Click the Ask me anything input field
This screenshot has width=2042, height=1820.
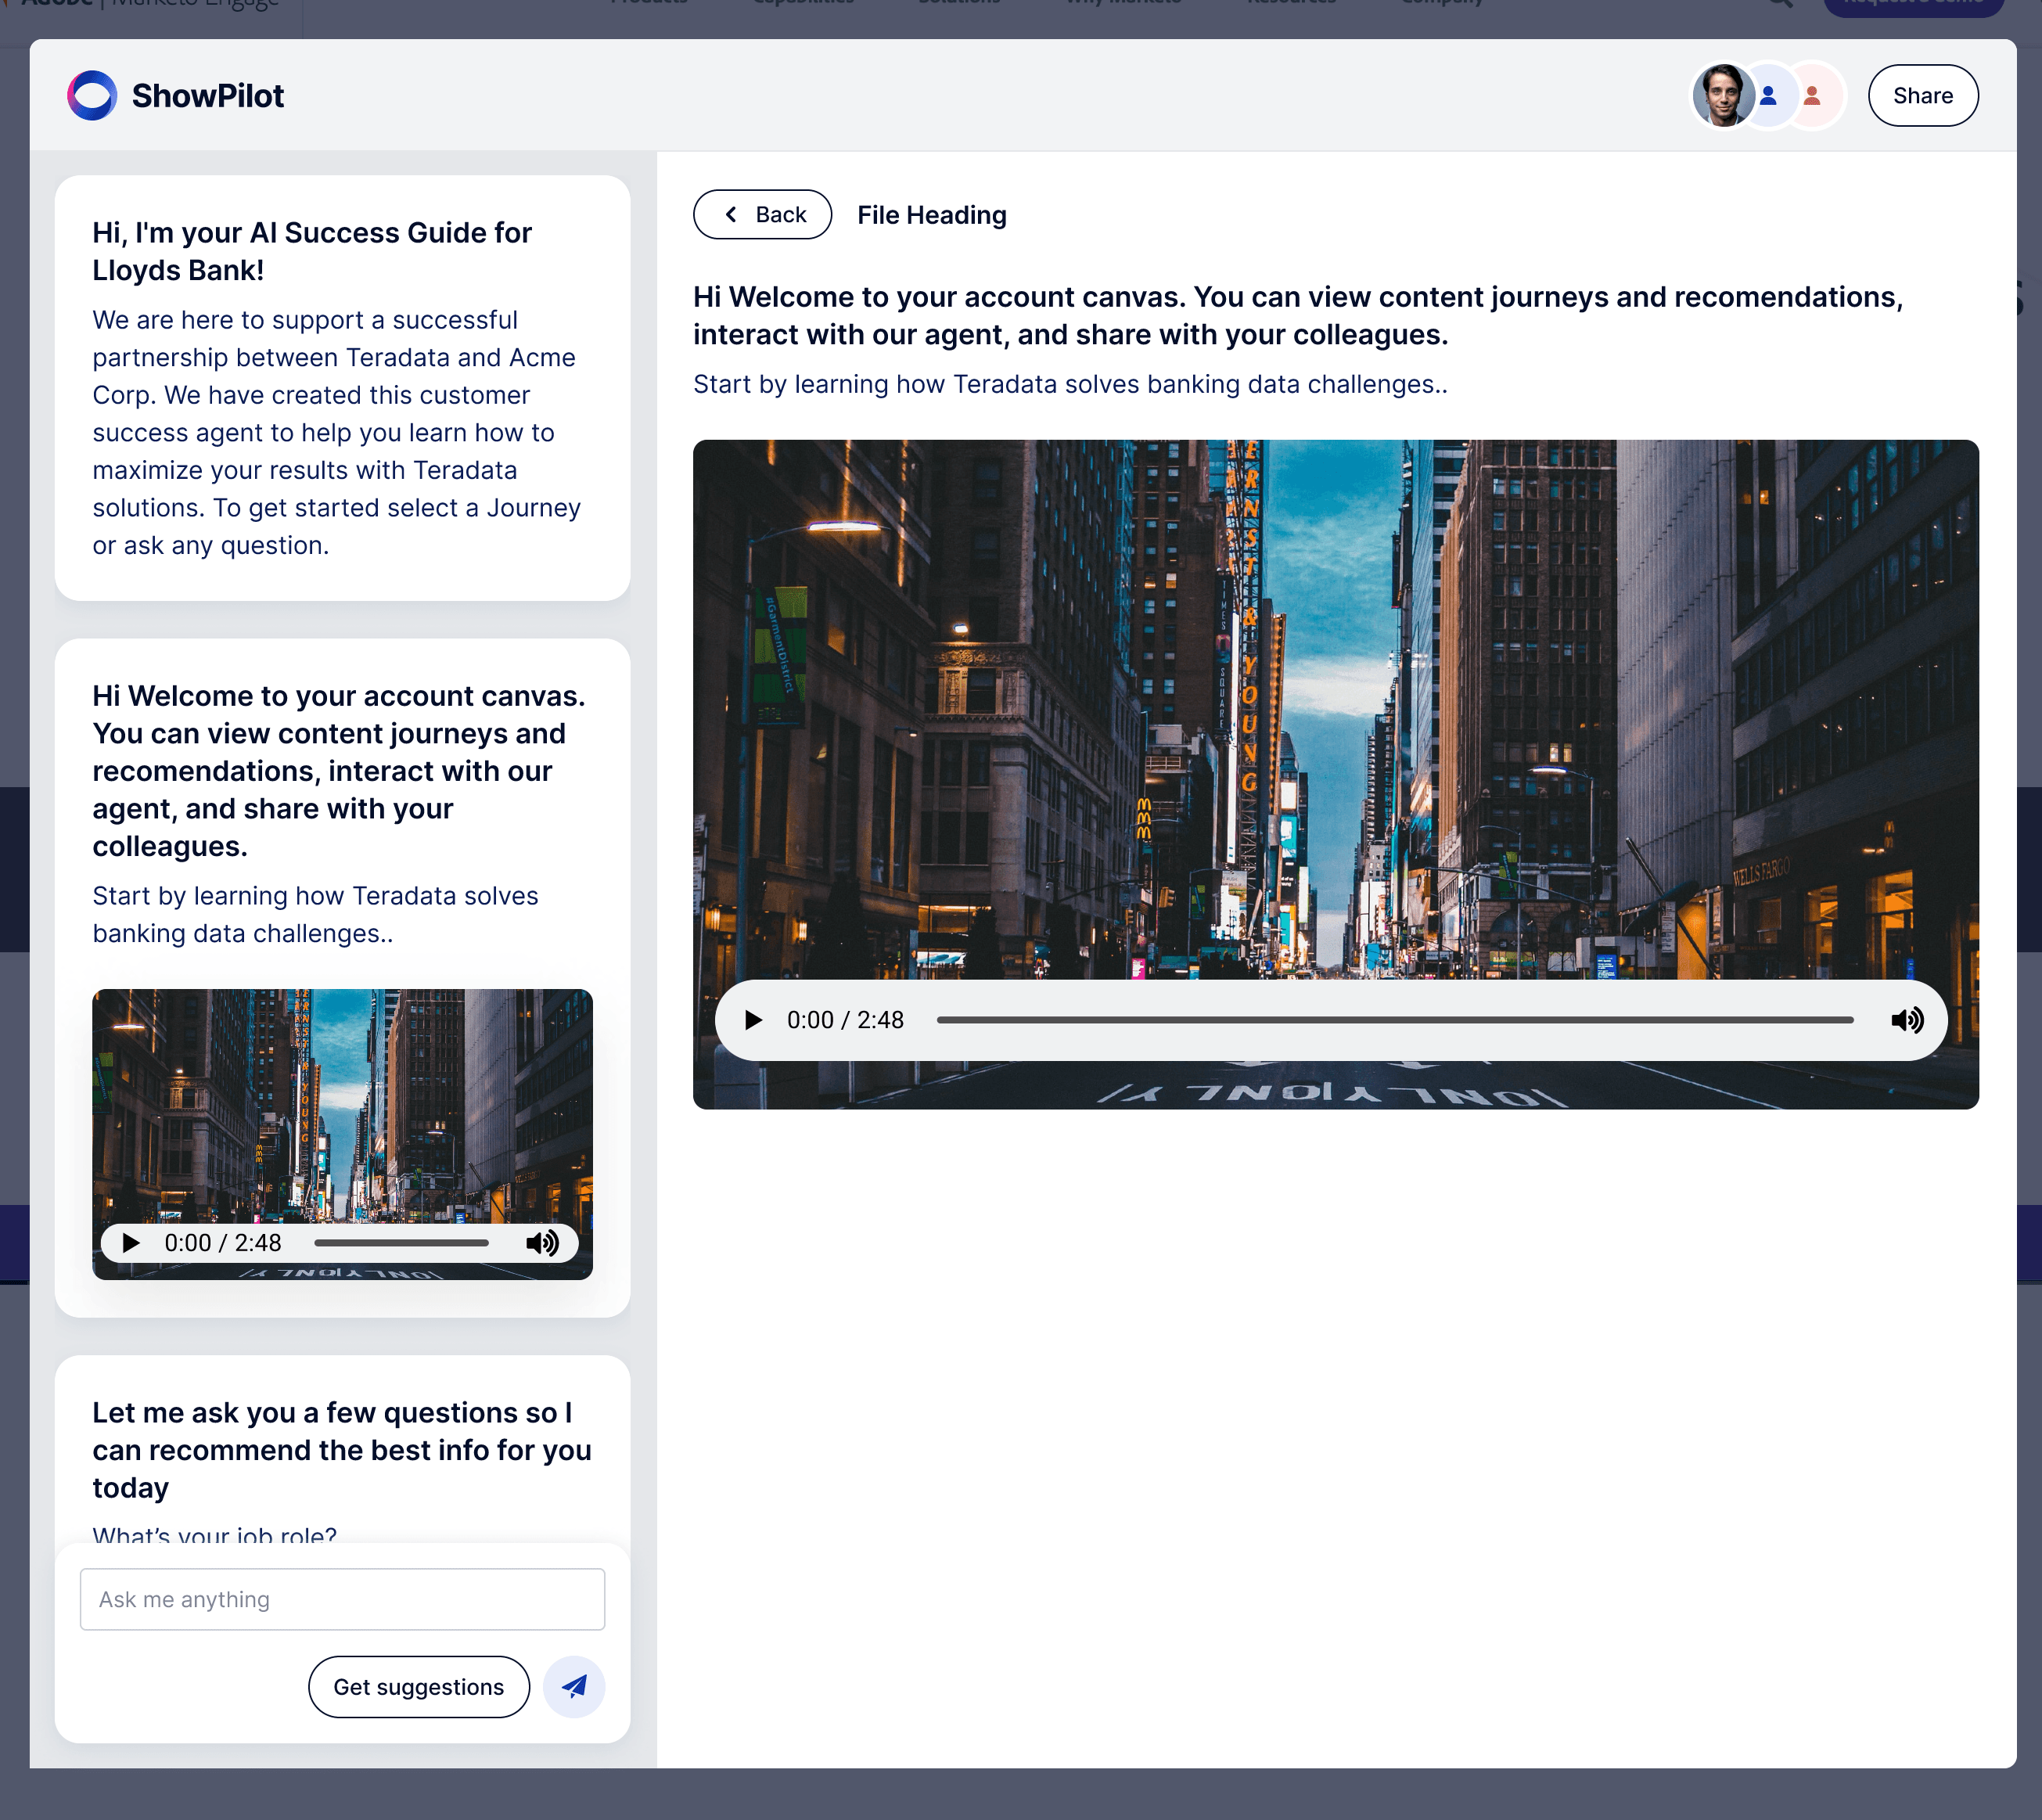pos(341,1598)
